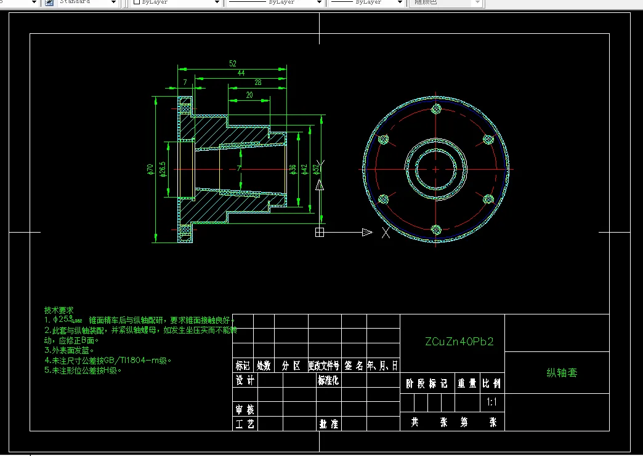Click the 工艺 title block label
This screenshot has width=643, height=456.
tap(245, 424)
